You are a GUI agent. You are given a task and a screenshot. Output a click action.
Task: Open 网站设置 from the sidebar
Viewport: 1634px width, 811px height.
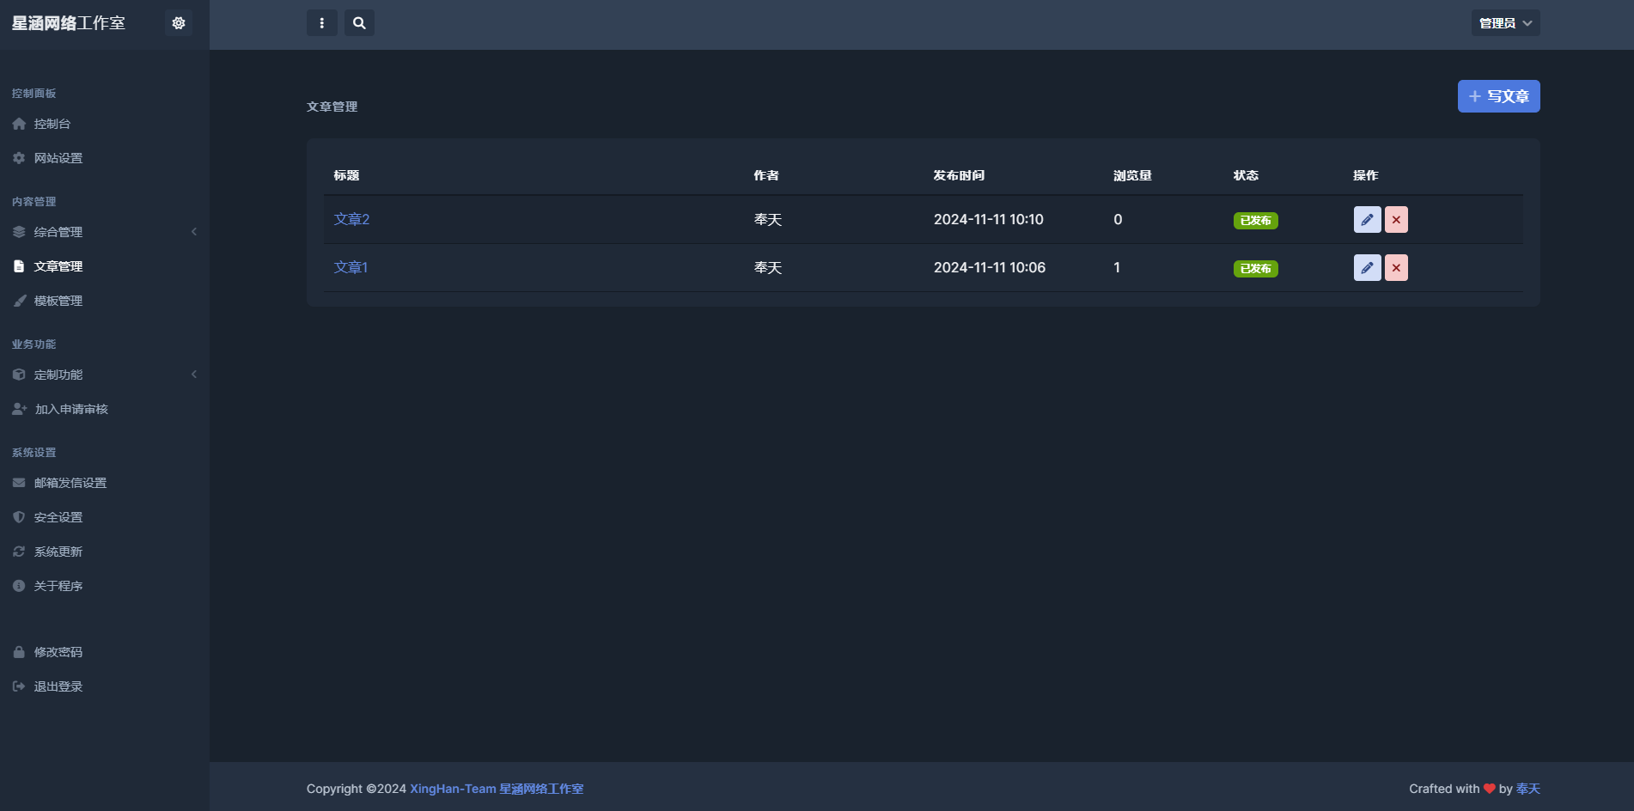[58, 158]
